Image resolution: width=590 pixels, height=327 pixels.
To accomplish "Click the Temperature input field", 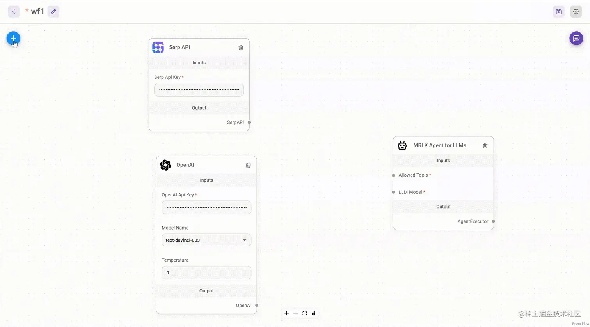I will (x=206, y=273).
